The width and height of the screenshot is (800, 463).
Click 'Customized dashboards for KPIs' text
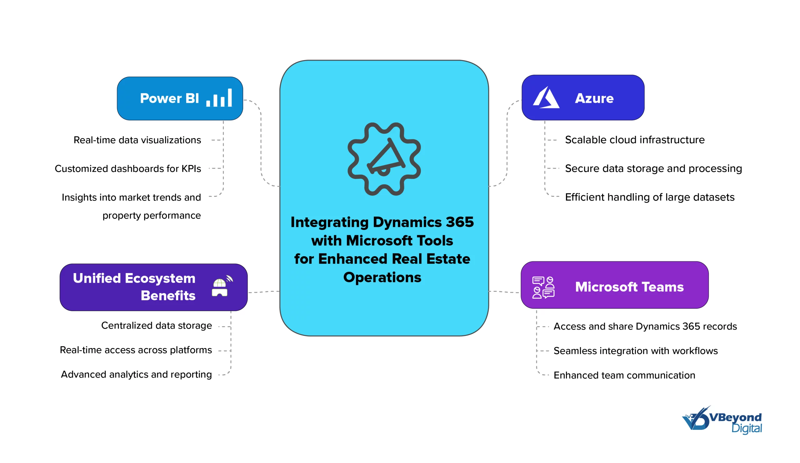coord(128,168)
